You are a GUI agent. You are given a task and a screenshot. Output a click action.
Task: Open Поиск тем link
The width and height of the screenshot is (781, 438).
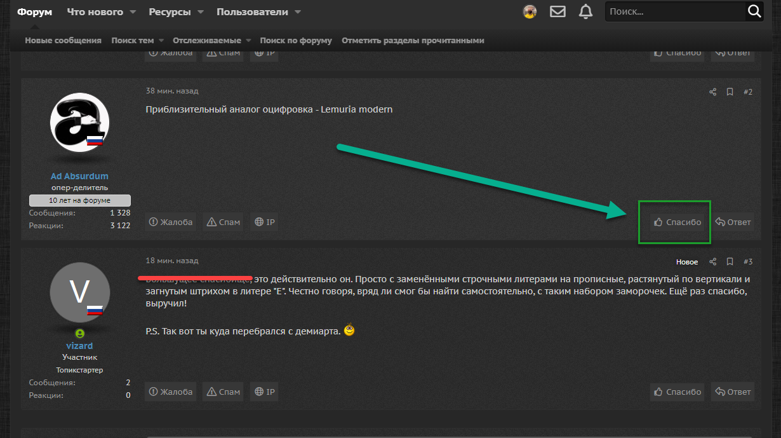click(x=133, y=41)
